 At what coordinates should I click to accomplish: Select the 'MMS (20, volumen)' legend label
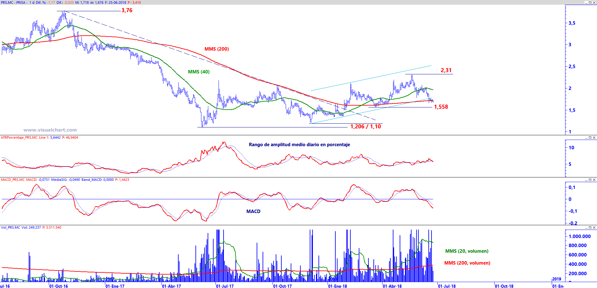click(x=467, y=251)
